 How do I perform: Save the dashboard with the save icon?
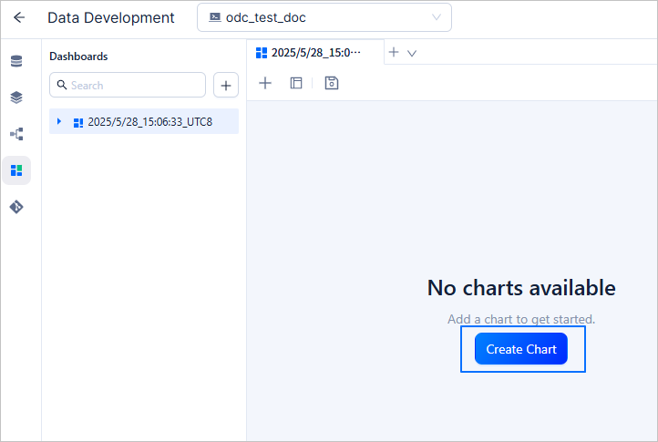pos(332,83)
